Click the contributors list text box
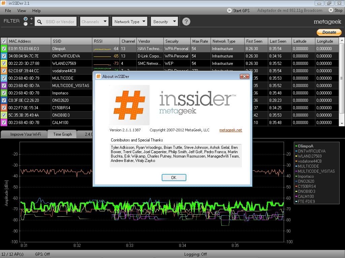The image size is (345, 258). 176,156
